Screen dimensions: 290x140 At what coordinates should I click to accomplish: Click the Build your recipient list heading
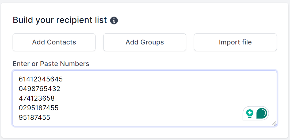pos(60,20)
